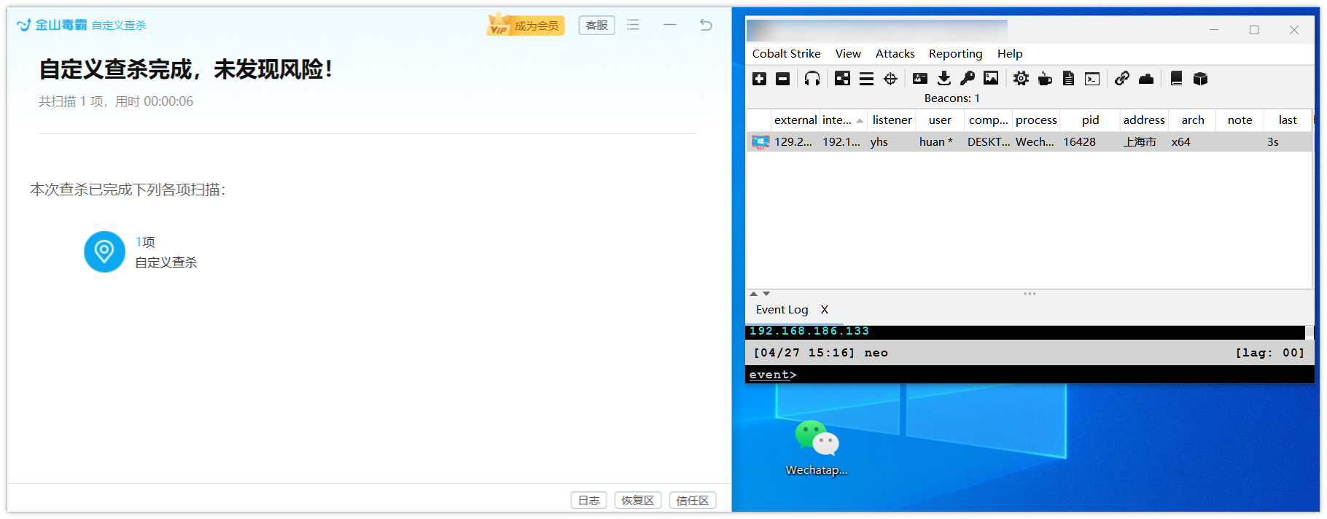The height and width of the screenshot is (519, 1327).
Task: Click the beacon computer icon in session row
Action: coord(760,142)
